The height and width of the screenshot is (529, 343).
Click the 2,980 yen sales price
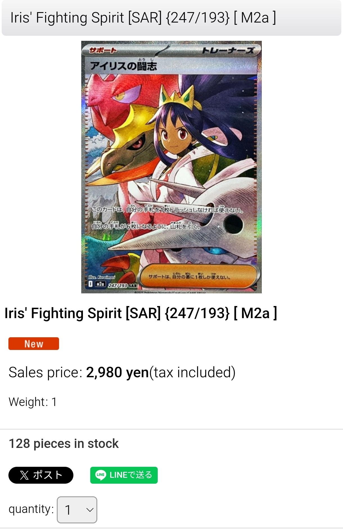[x=117, y=372]
